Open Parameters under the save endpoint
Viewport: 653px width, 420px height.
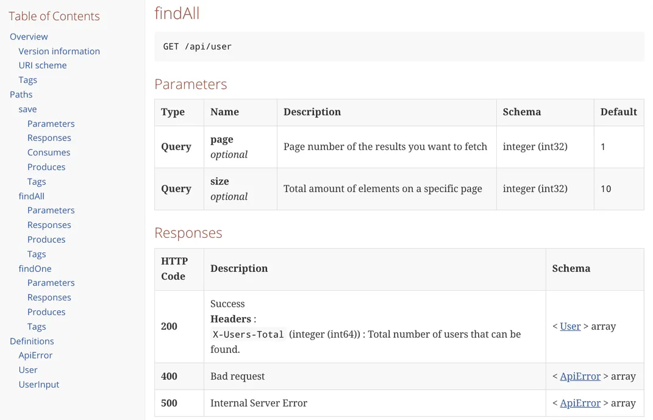(51, 123)
